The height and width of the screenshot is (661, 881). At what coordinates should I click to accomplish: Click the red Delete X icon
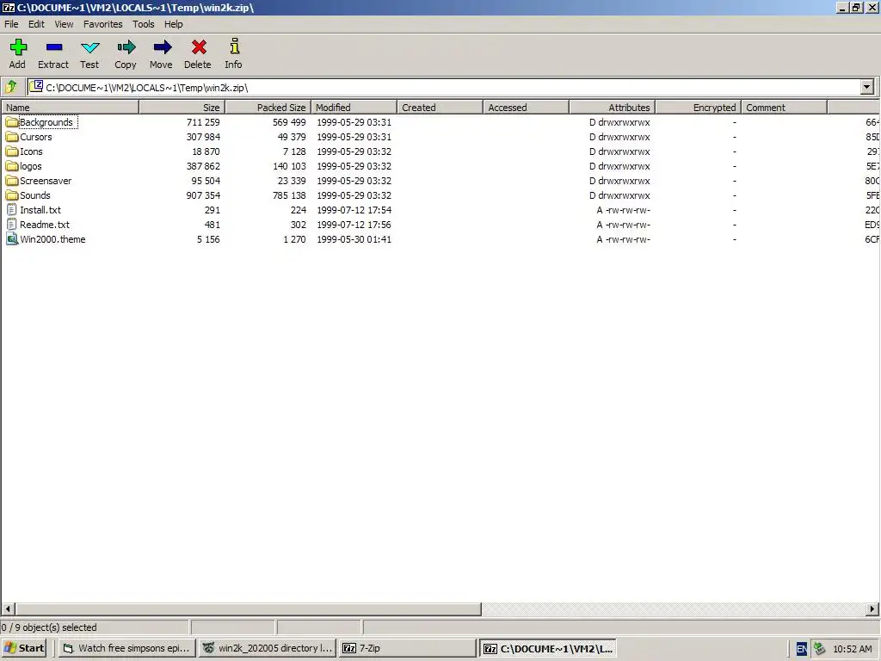199,47
